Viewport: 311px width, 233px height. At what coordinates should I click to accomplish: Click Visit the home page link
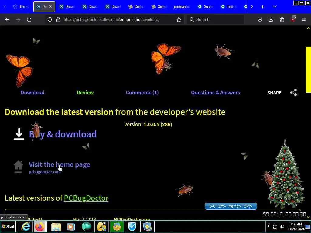[59, 164]
